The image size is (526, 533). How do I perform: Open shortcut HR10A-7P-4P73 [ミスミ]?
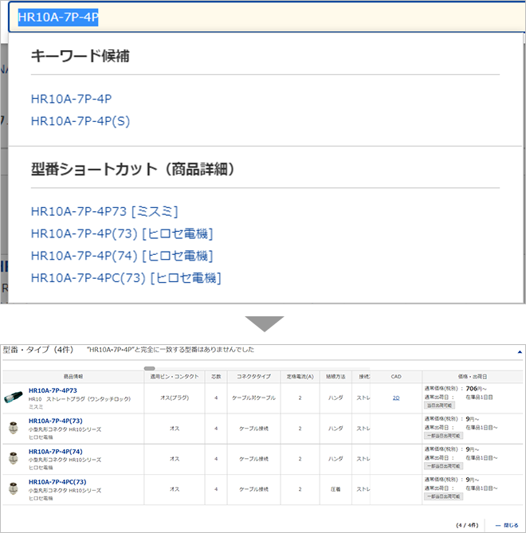(x=104, y=211)
